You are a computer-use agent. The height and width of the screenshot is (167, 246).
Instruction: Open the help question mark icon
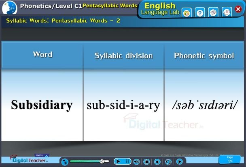pyautogui.click(x=200, y=13)
